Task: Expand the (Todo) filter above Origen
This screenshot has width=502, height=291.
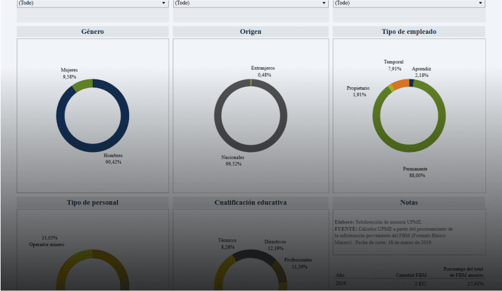Action: click(x=250, y=3)
